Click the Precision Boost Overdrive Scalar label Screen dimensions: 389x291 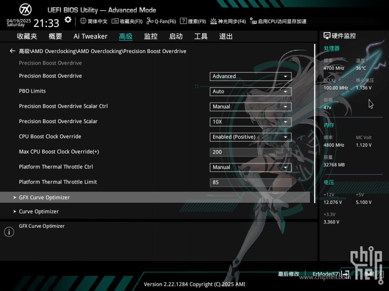[x=58, y=121]
